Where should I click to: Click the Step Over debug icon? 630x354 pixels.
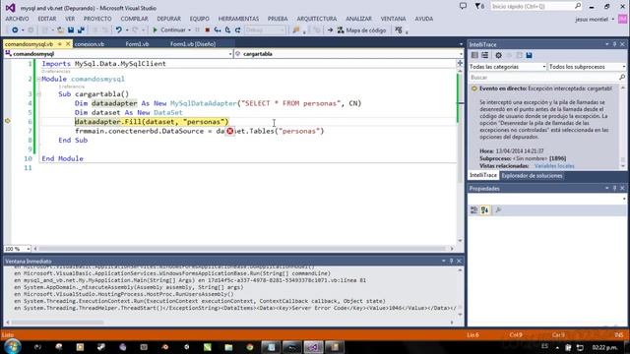(227, 30)
